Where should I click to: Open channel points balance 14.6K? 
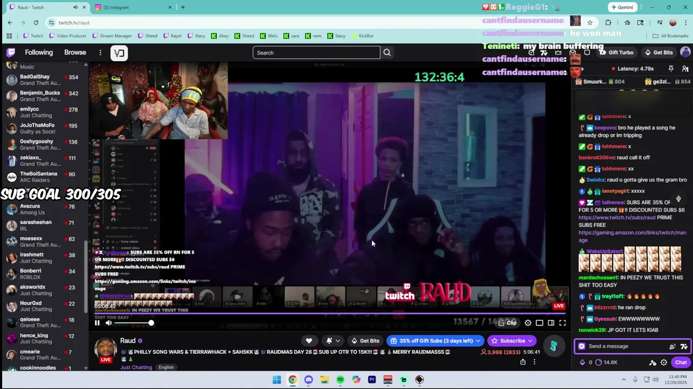606,363
